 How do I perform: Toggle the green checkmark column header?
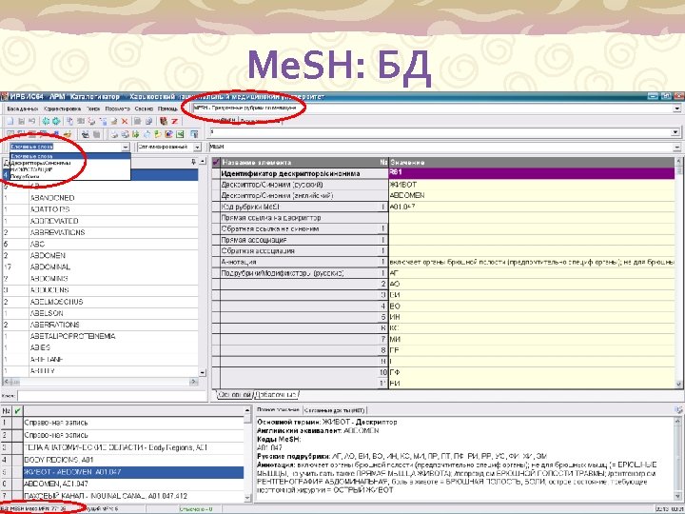[17, 411]
